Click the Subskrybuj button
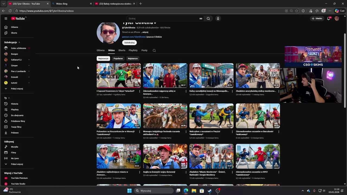 point(129,43)
